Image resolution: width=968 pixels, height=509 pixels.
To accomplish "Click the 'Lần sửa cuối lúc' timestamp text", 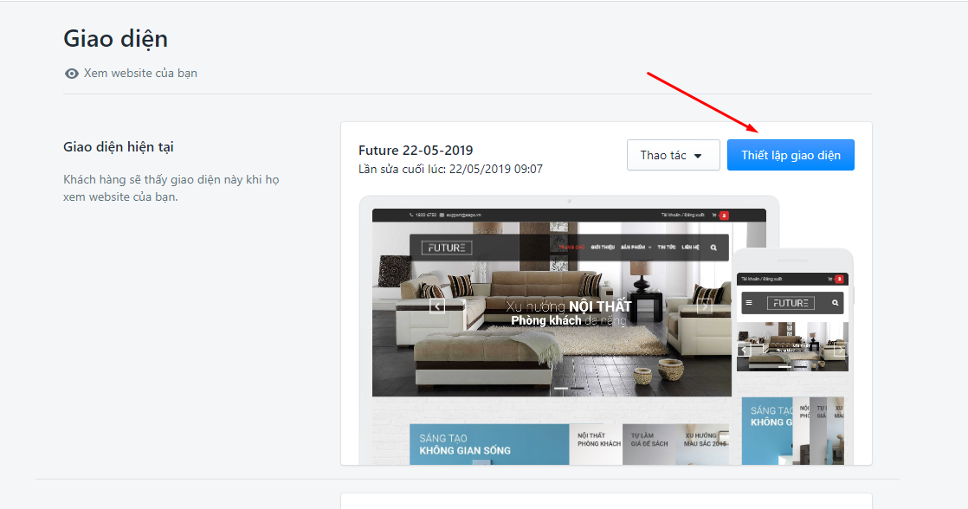I will (450, 169).
